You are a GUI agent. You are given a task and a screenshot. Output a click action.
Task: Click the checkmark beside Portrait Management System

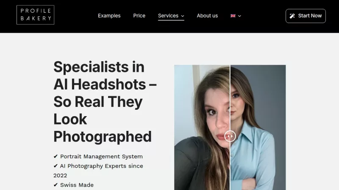click(x=56, y=157)
